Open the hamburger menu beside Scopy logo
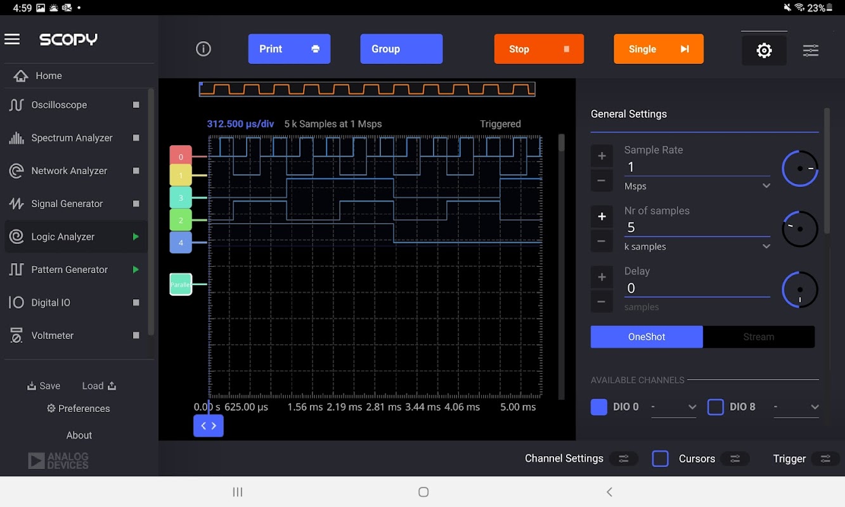 coord(12,39)
